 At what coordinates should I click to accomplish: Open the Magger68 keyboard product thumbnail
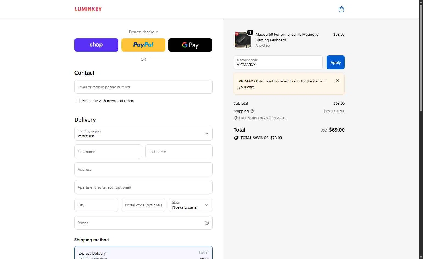[x=243, y=40]
